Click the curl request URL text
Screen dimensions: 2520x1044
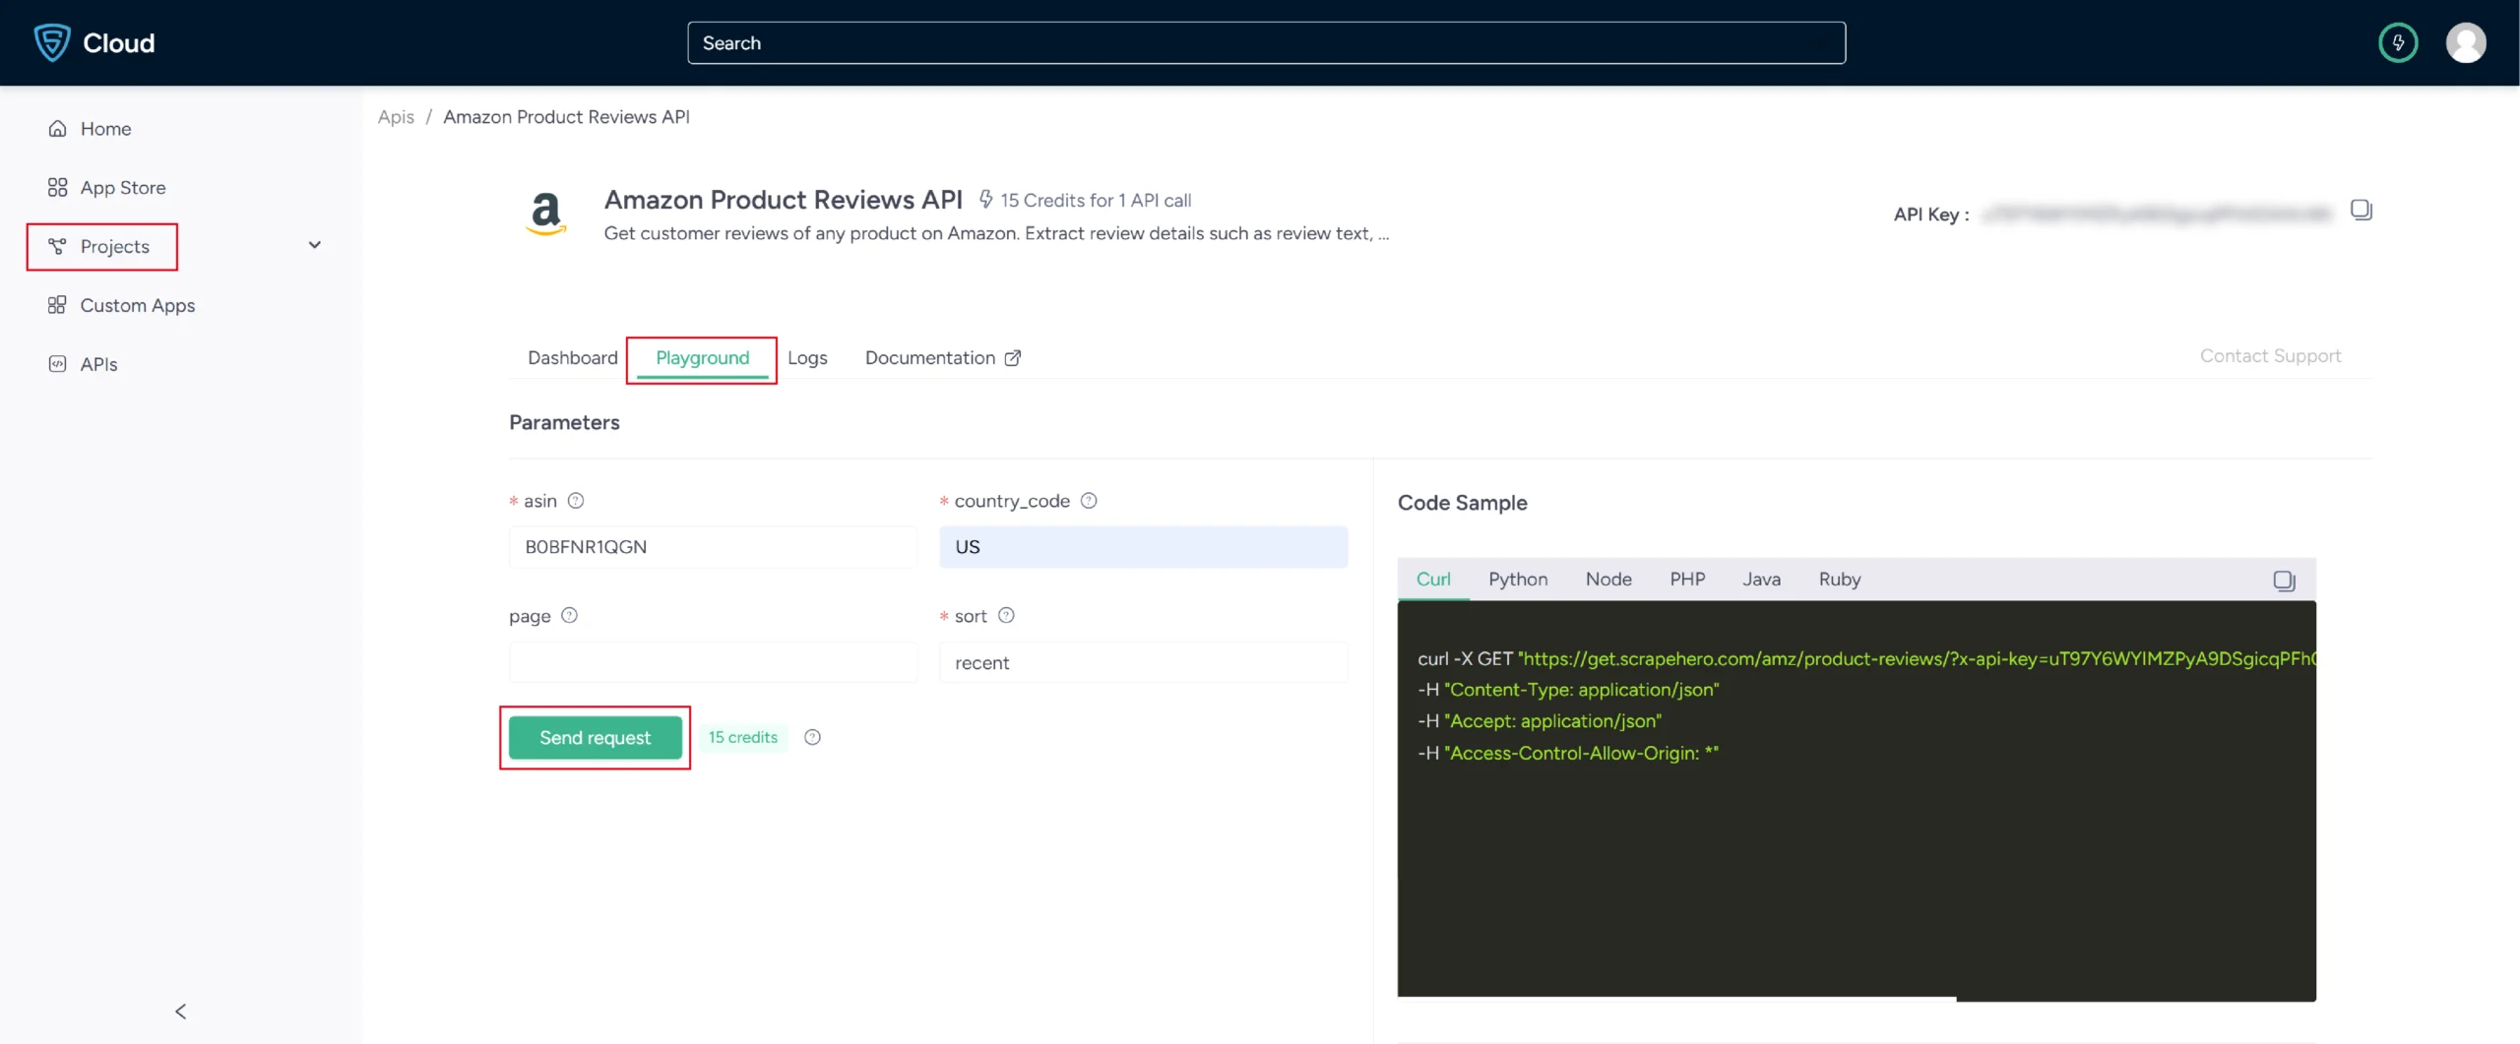point(1917,659)
